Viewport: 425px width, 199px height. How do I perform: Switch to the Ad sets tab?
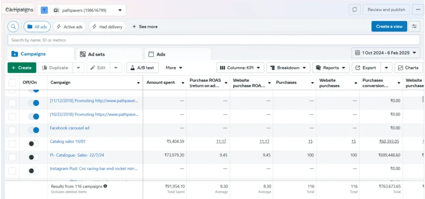109,54
